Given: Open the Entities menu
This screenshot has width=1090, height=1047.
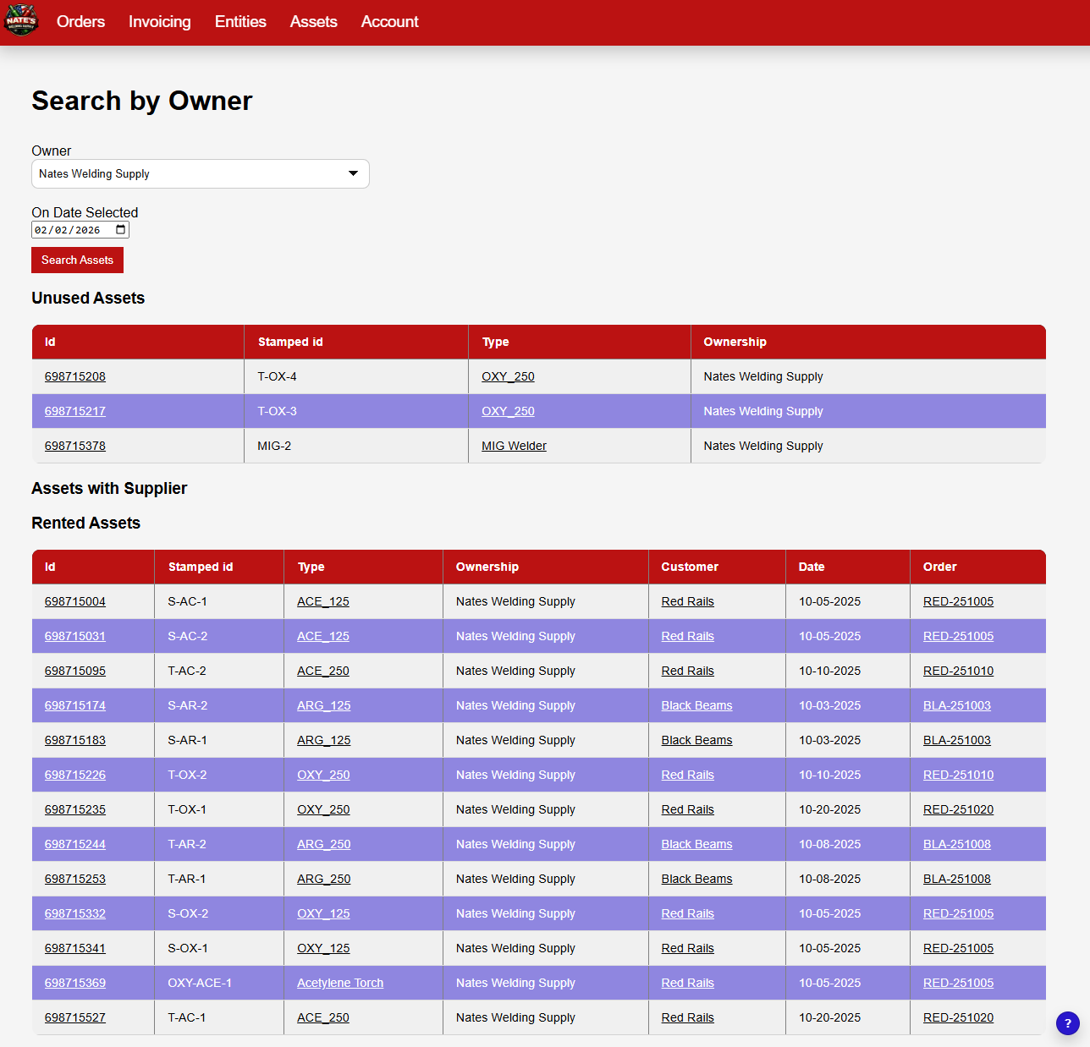Looking at the screenshot, I should pyautogui.click(x=240, y=22).
